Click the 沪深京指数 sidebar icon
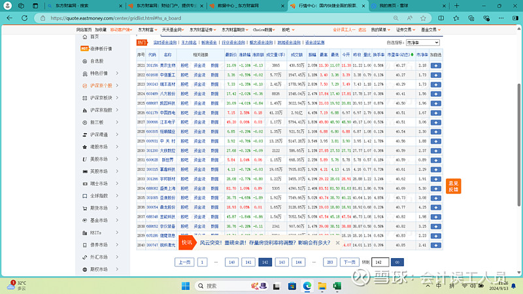Viewport: 523px width, 294px height. (x=85, y=110)
